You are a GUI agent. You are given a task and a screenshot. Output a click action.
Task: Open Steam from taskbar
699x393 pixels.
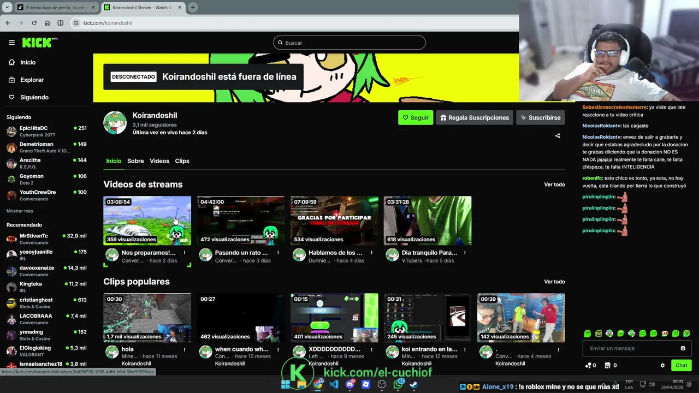coord(414,384)
